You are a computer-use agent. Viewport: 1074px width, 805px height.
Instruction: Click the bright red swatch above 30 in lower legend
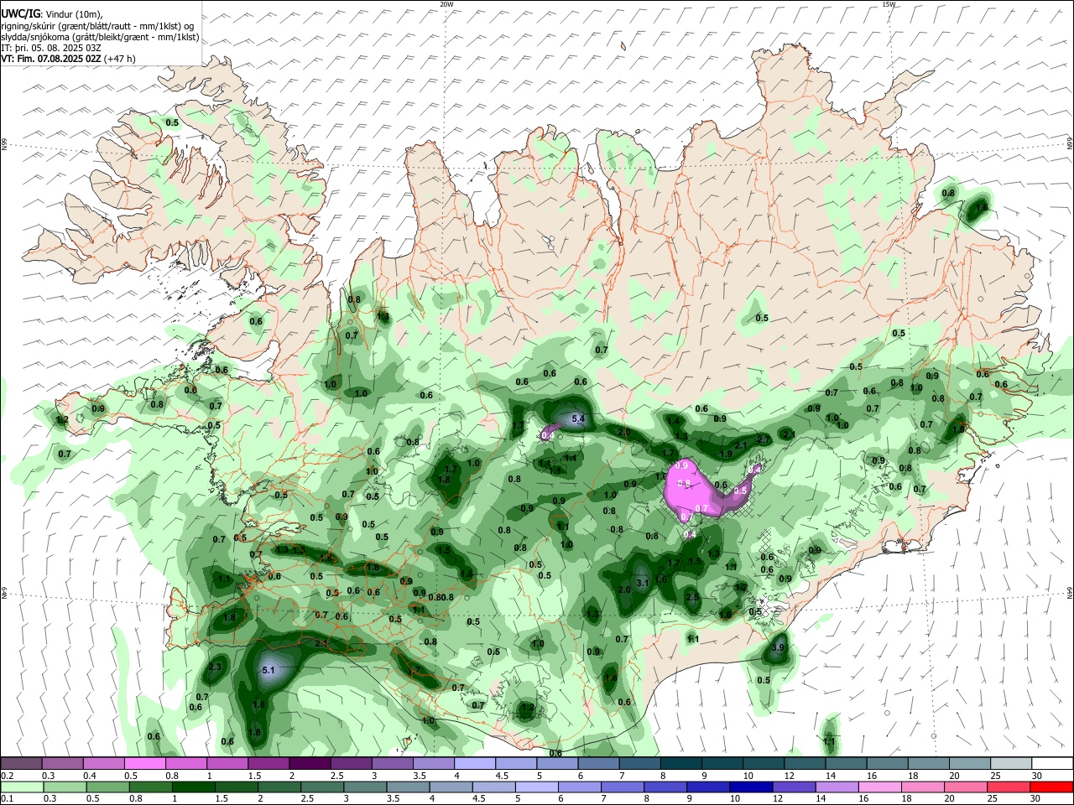coord(1051,787)
